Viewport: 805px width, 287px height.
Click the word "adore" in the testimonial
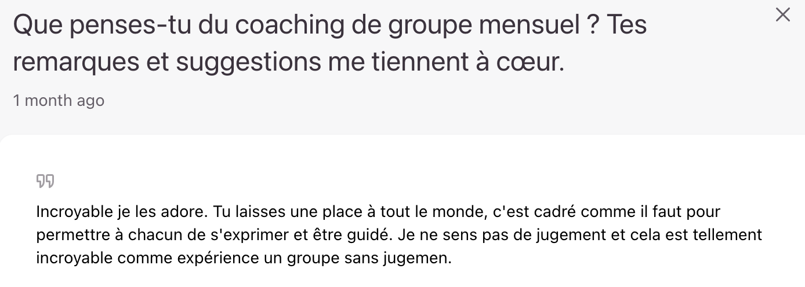pyautogui.click(x=187, y=212)
